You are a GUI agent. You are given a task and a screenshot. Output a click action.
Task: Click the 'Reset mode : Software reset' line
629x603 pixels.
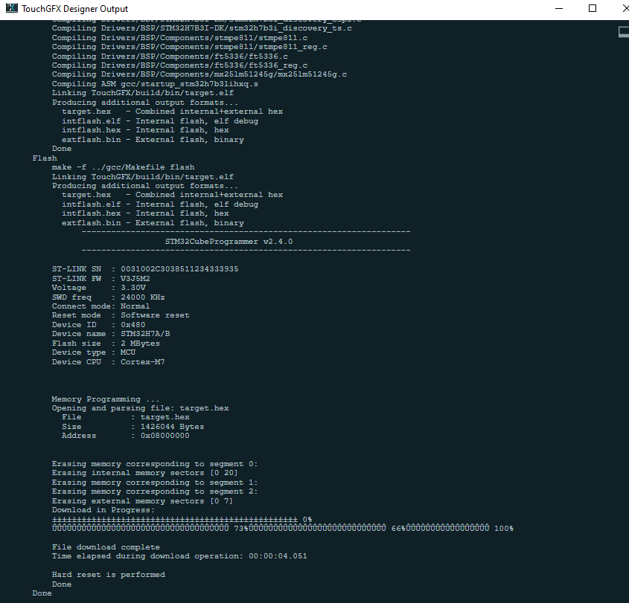[x=121, y=315]
